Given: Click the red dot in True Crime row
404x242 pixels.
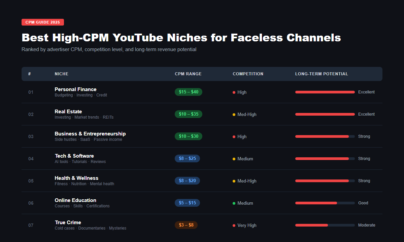Looking at the screenshot, I should pos(234,226).
